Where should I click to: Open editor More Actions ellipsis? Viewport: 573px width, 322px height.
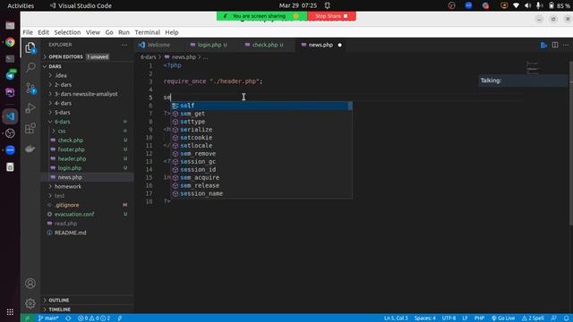[x=566, y=45]
